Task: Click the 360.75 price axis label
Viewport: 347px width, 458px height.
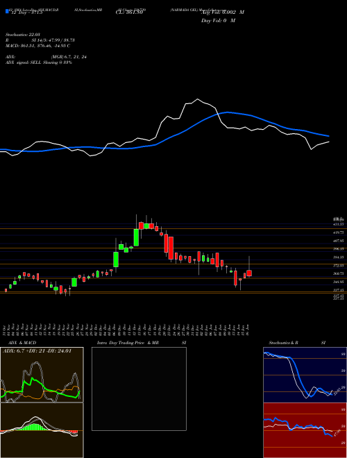Action: pos(339,273)
